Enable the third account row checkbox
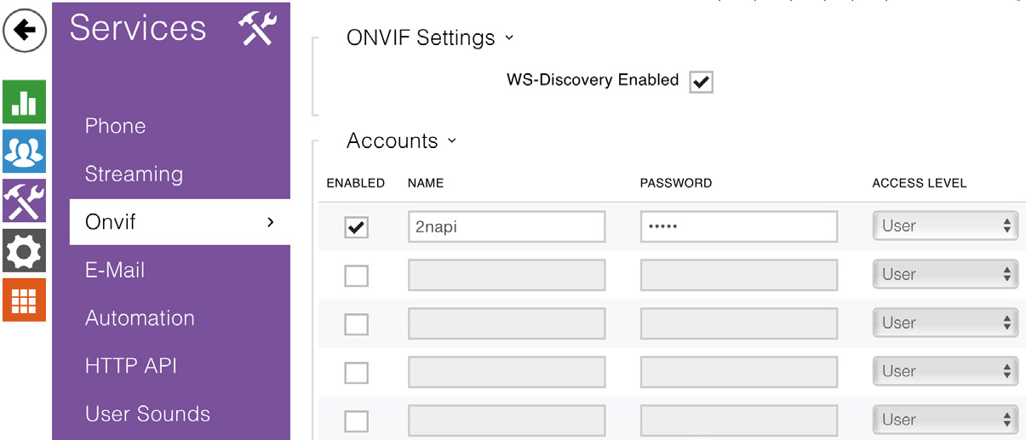This screenshot has height=440, width=1026. coord(356,324)
